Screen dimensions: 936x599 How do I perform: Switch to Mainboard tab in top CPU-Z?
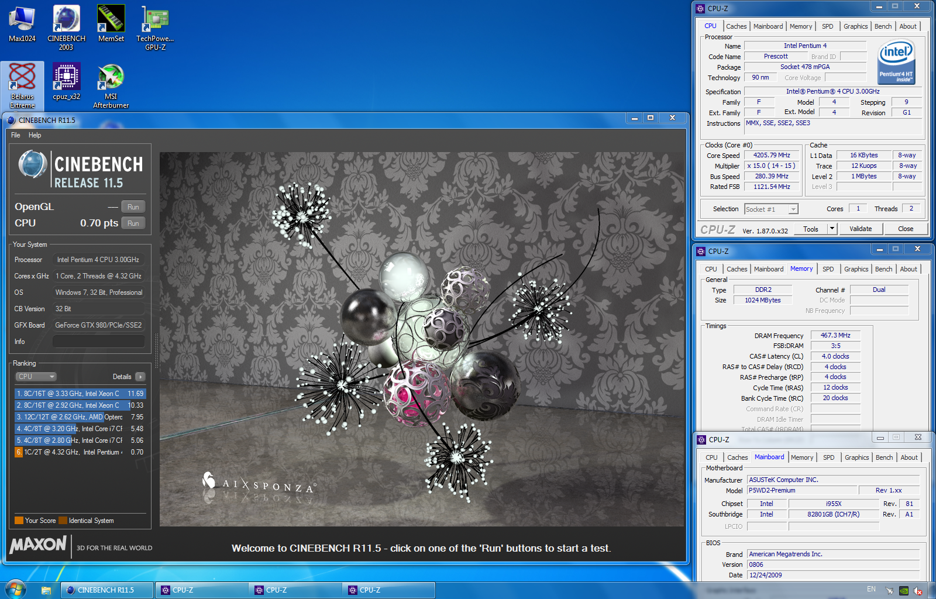coord(768,26)
